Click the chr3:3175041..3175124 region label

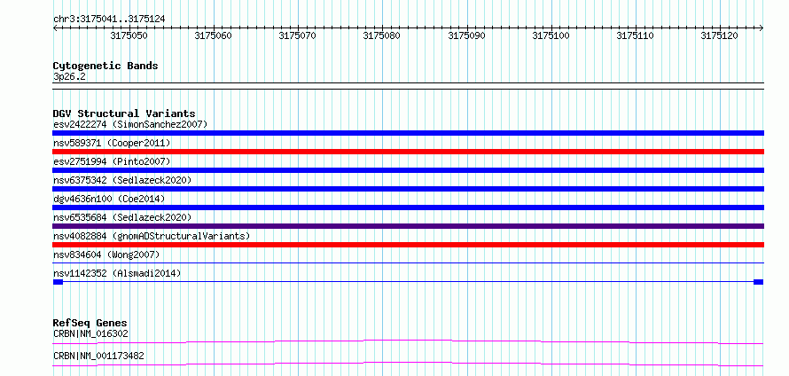(109, 20)
